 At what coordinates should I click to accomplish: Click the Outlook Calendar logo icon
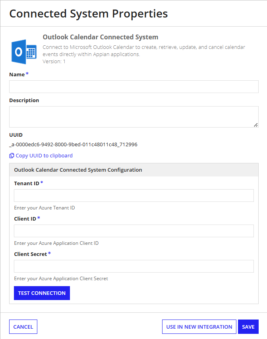point(24,52)
